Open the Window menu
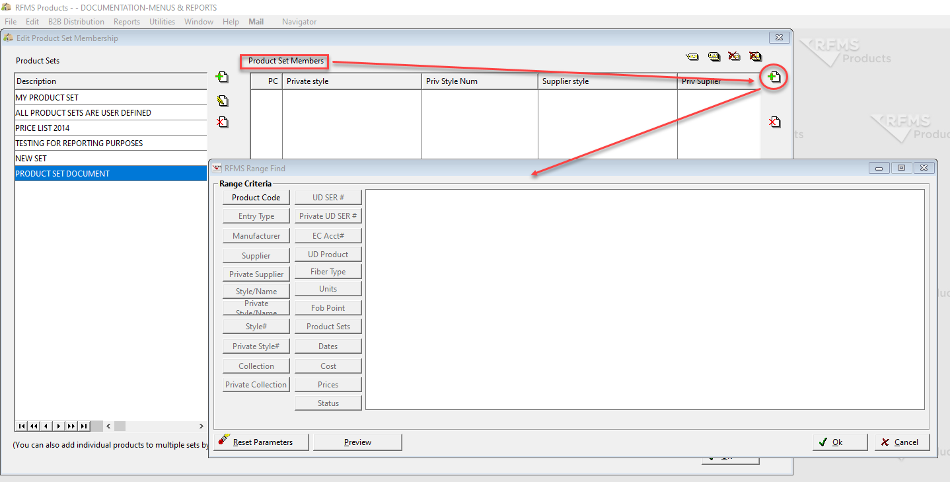This screenshot has height=482, width=950. coord(199,22)
